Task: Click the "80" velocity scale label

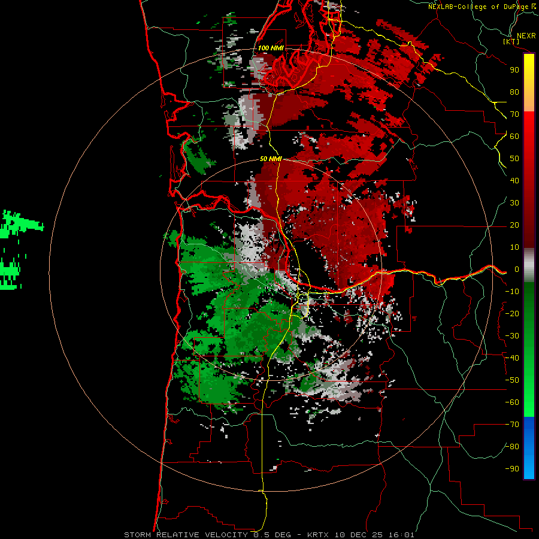Action: tap(514, 92)
